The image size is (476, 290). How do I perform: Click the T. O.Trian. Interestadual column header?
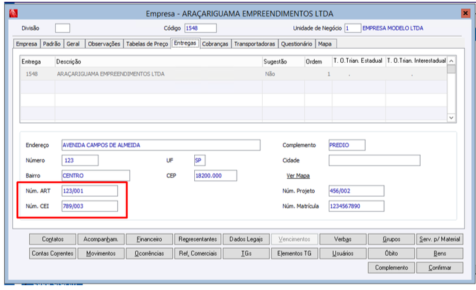pyautogui.click(x=416, y=61)
